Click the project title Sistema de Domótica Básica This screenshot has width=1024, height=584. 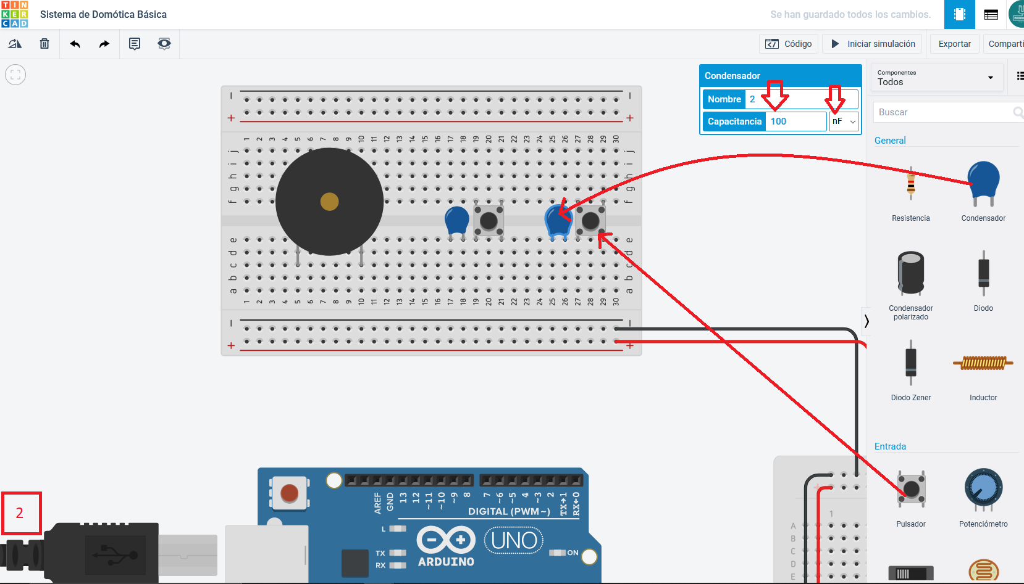coord(103,14)
